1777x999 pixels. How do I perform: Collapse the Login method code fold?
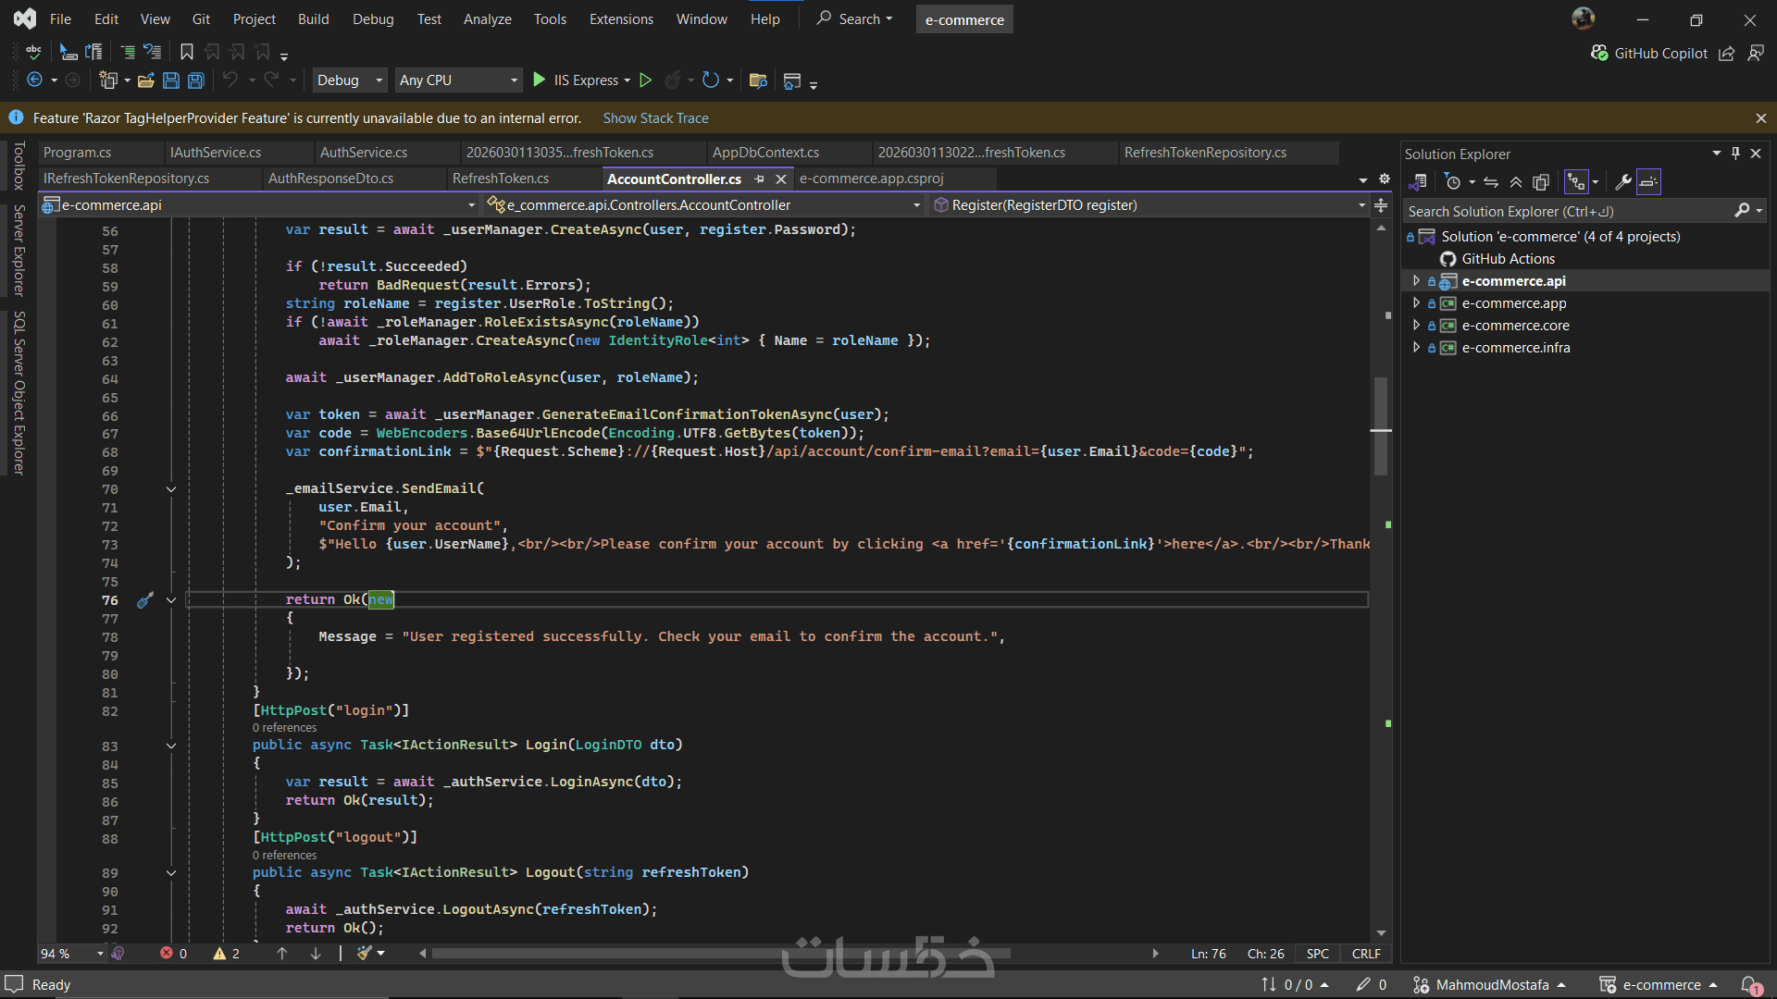click(171, 746)
